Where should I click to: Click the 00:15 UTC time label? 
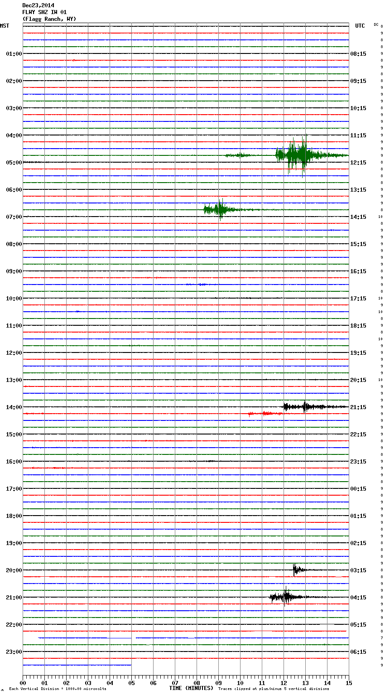click(x=358, y=489)
